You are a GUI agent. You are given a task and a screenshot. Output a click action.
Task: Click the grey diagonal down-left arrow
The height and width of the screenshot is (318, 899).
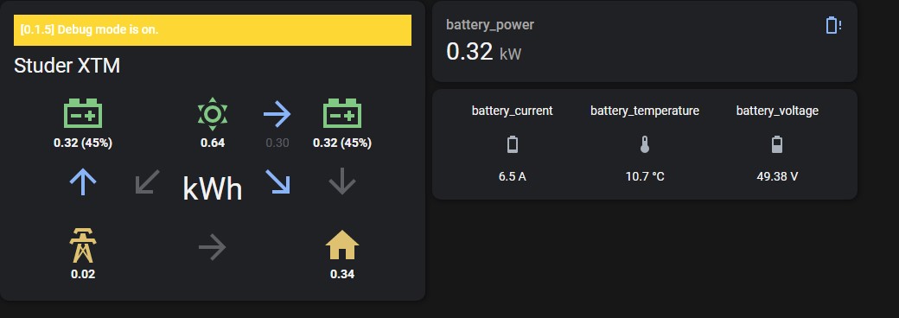pos(147,181)
